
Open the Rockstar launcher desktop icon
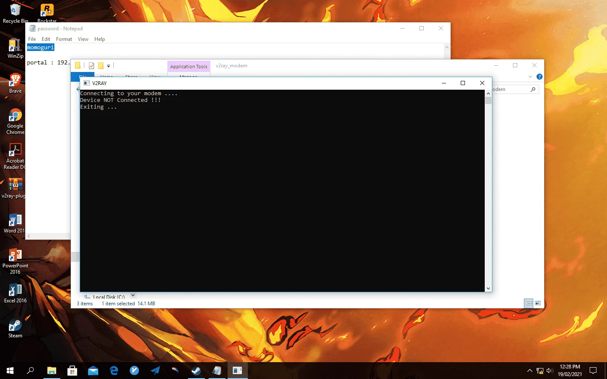click(x=47, y=13)
